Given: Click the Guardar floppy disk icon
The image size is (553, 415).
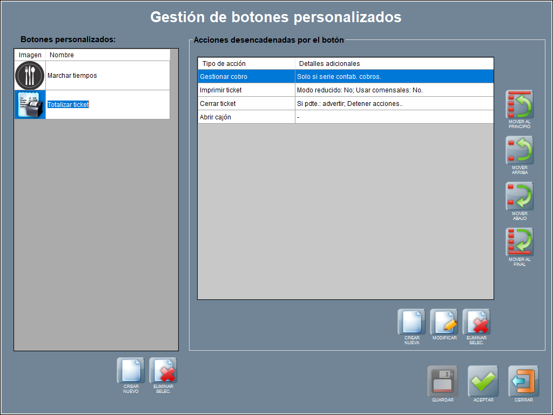Looking at the screenshot, I should click(x=442, y=381).
